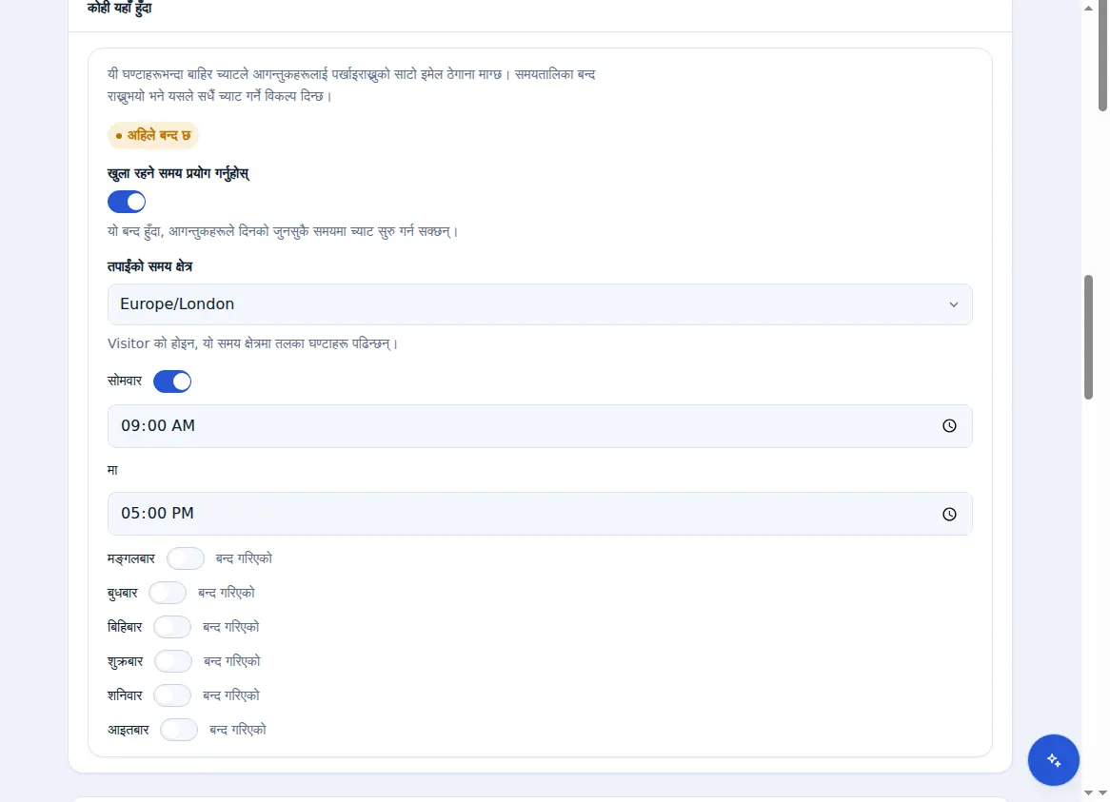This screenshot has height=802, width=1110.
Task: Open the clock picker in the 05:00 PM field
Action: point(949,514)
